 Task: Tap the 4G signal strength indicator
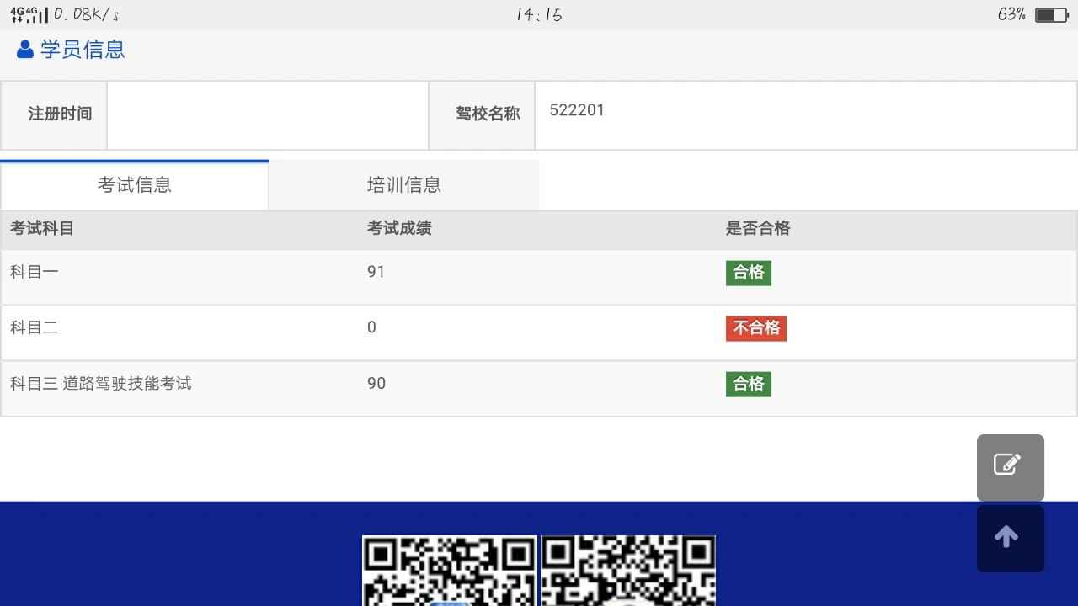click(x=29, y=14)
